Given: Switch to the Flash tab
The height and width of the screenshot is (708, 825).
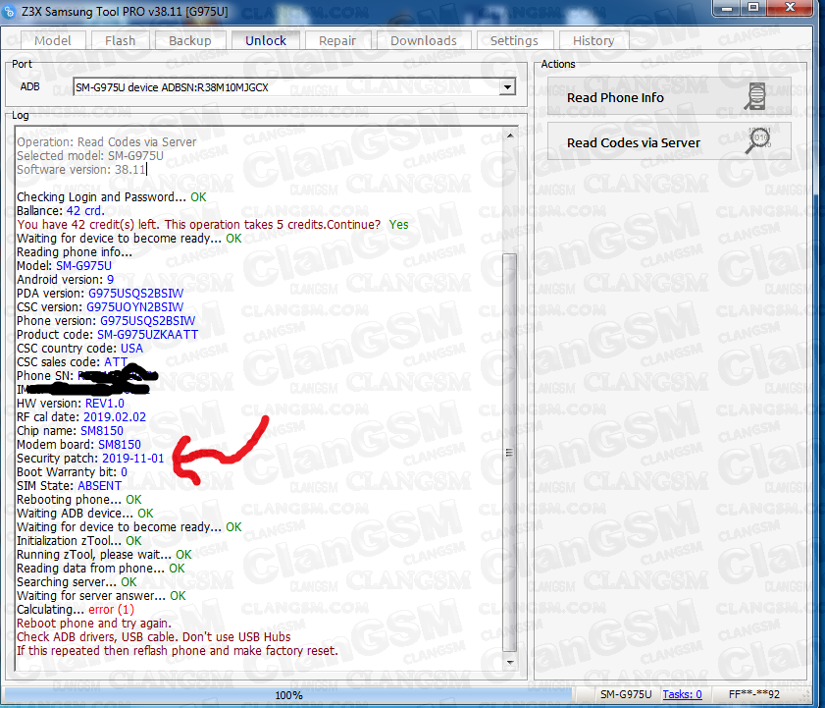Looking at the screenshot, I should point(120,40).
